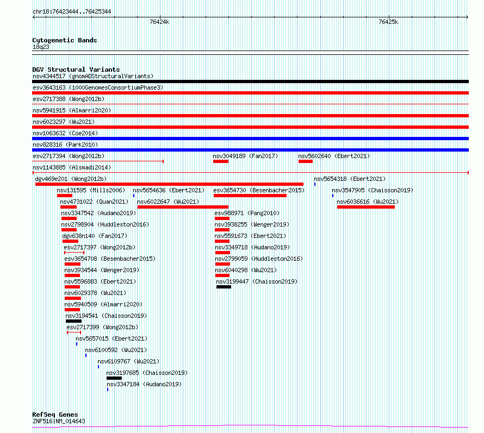Click the 18q23 cytogenetic band label
Screen dimensions: 484x433
[41, 47]
